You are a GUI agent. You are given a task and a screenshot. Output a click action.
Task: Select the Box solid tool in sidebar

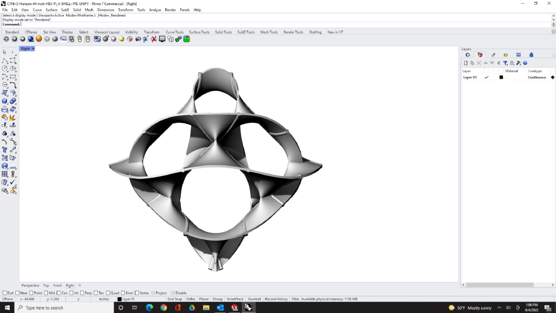tap(5, 101)
